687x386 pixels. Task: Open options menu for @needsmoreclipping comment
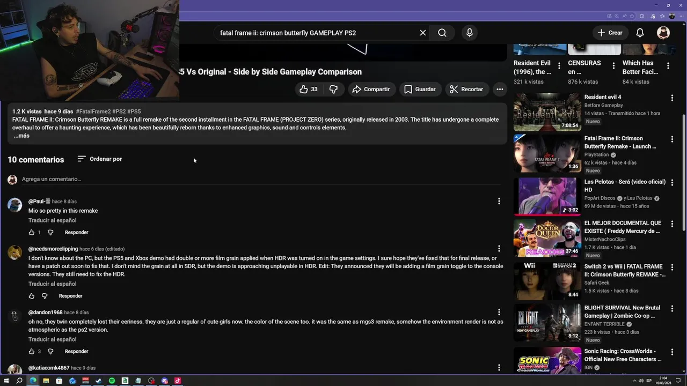(499, 249)
